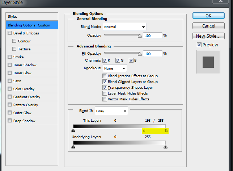Click the This Layer gradient bar

(x=119, y=126)
